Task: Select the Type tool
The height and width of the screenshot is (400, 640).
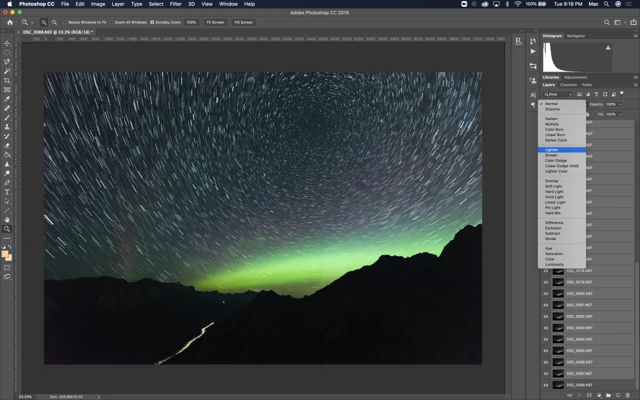Action: 7,191
